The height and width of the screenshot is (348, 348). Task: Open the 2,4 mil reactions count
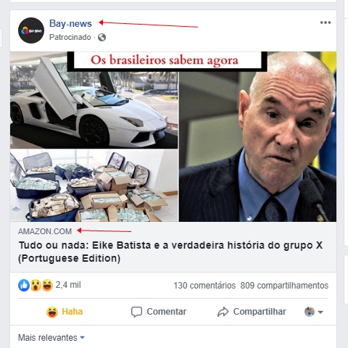(68, 285)
